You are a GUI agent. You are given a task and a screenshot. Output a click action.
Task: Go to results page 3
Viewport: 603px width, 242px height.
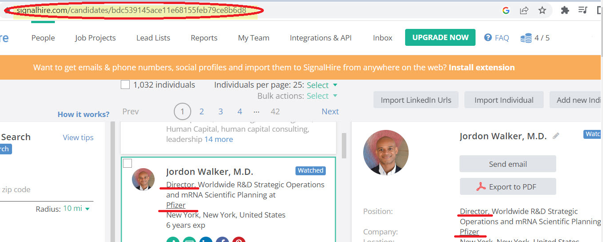[x=221, y=112]
